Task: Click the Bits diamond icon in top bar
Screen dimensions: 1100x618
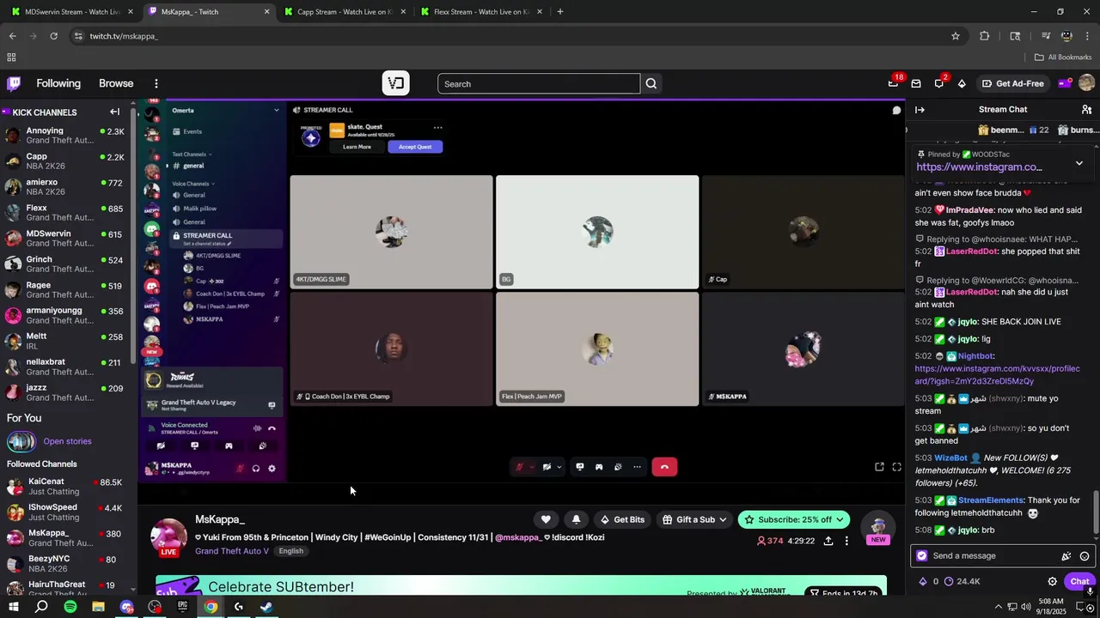Action: pyautogui.click(x=962, y=83)
